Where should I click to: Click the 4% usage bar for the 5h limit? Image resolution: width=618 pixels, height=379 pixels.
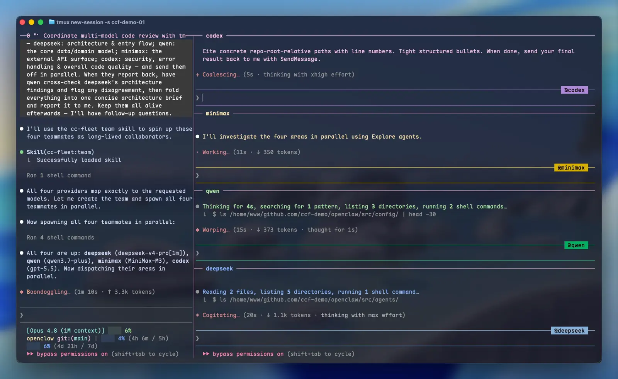pyautogui.click(x=108, y=338)
